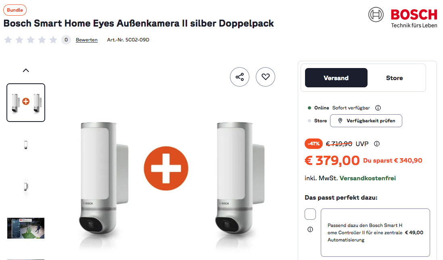Click the first rating star
Screen dimensions: 443x260
point(8,40)
